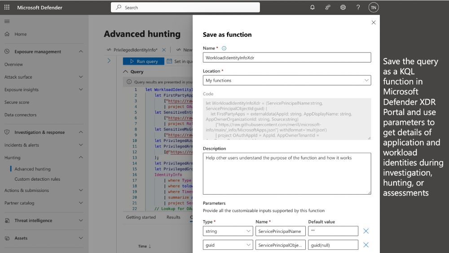Screen dimensions: 449x253
Task: Click the top Search box
Action: [x=185, y=8]
